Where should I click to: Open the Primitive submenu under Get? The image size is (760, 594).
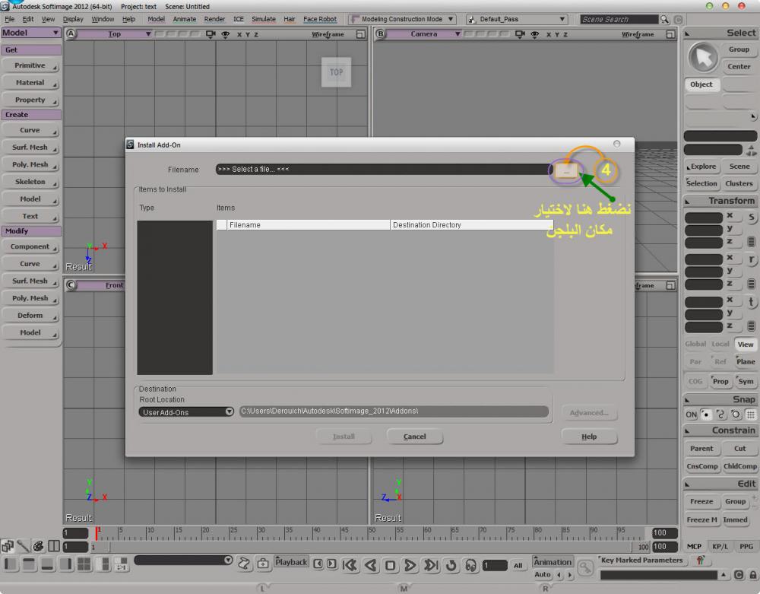(30, 65)
